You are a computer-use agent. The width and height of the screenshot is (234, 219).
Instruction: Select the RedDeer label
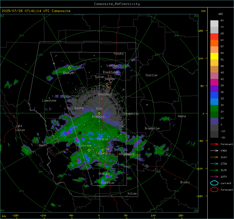pyautogui.click(x=110, y=79)
